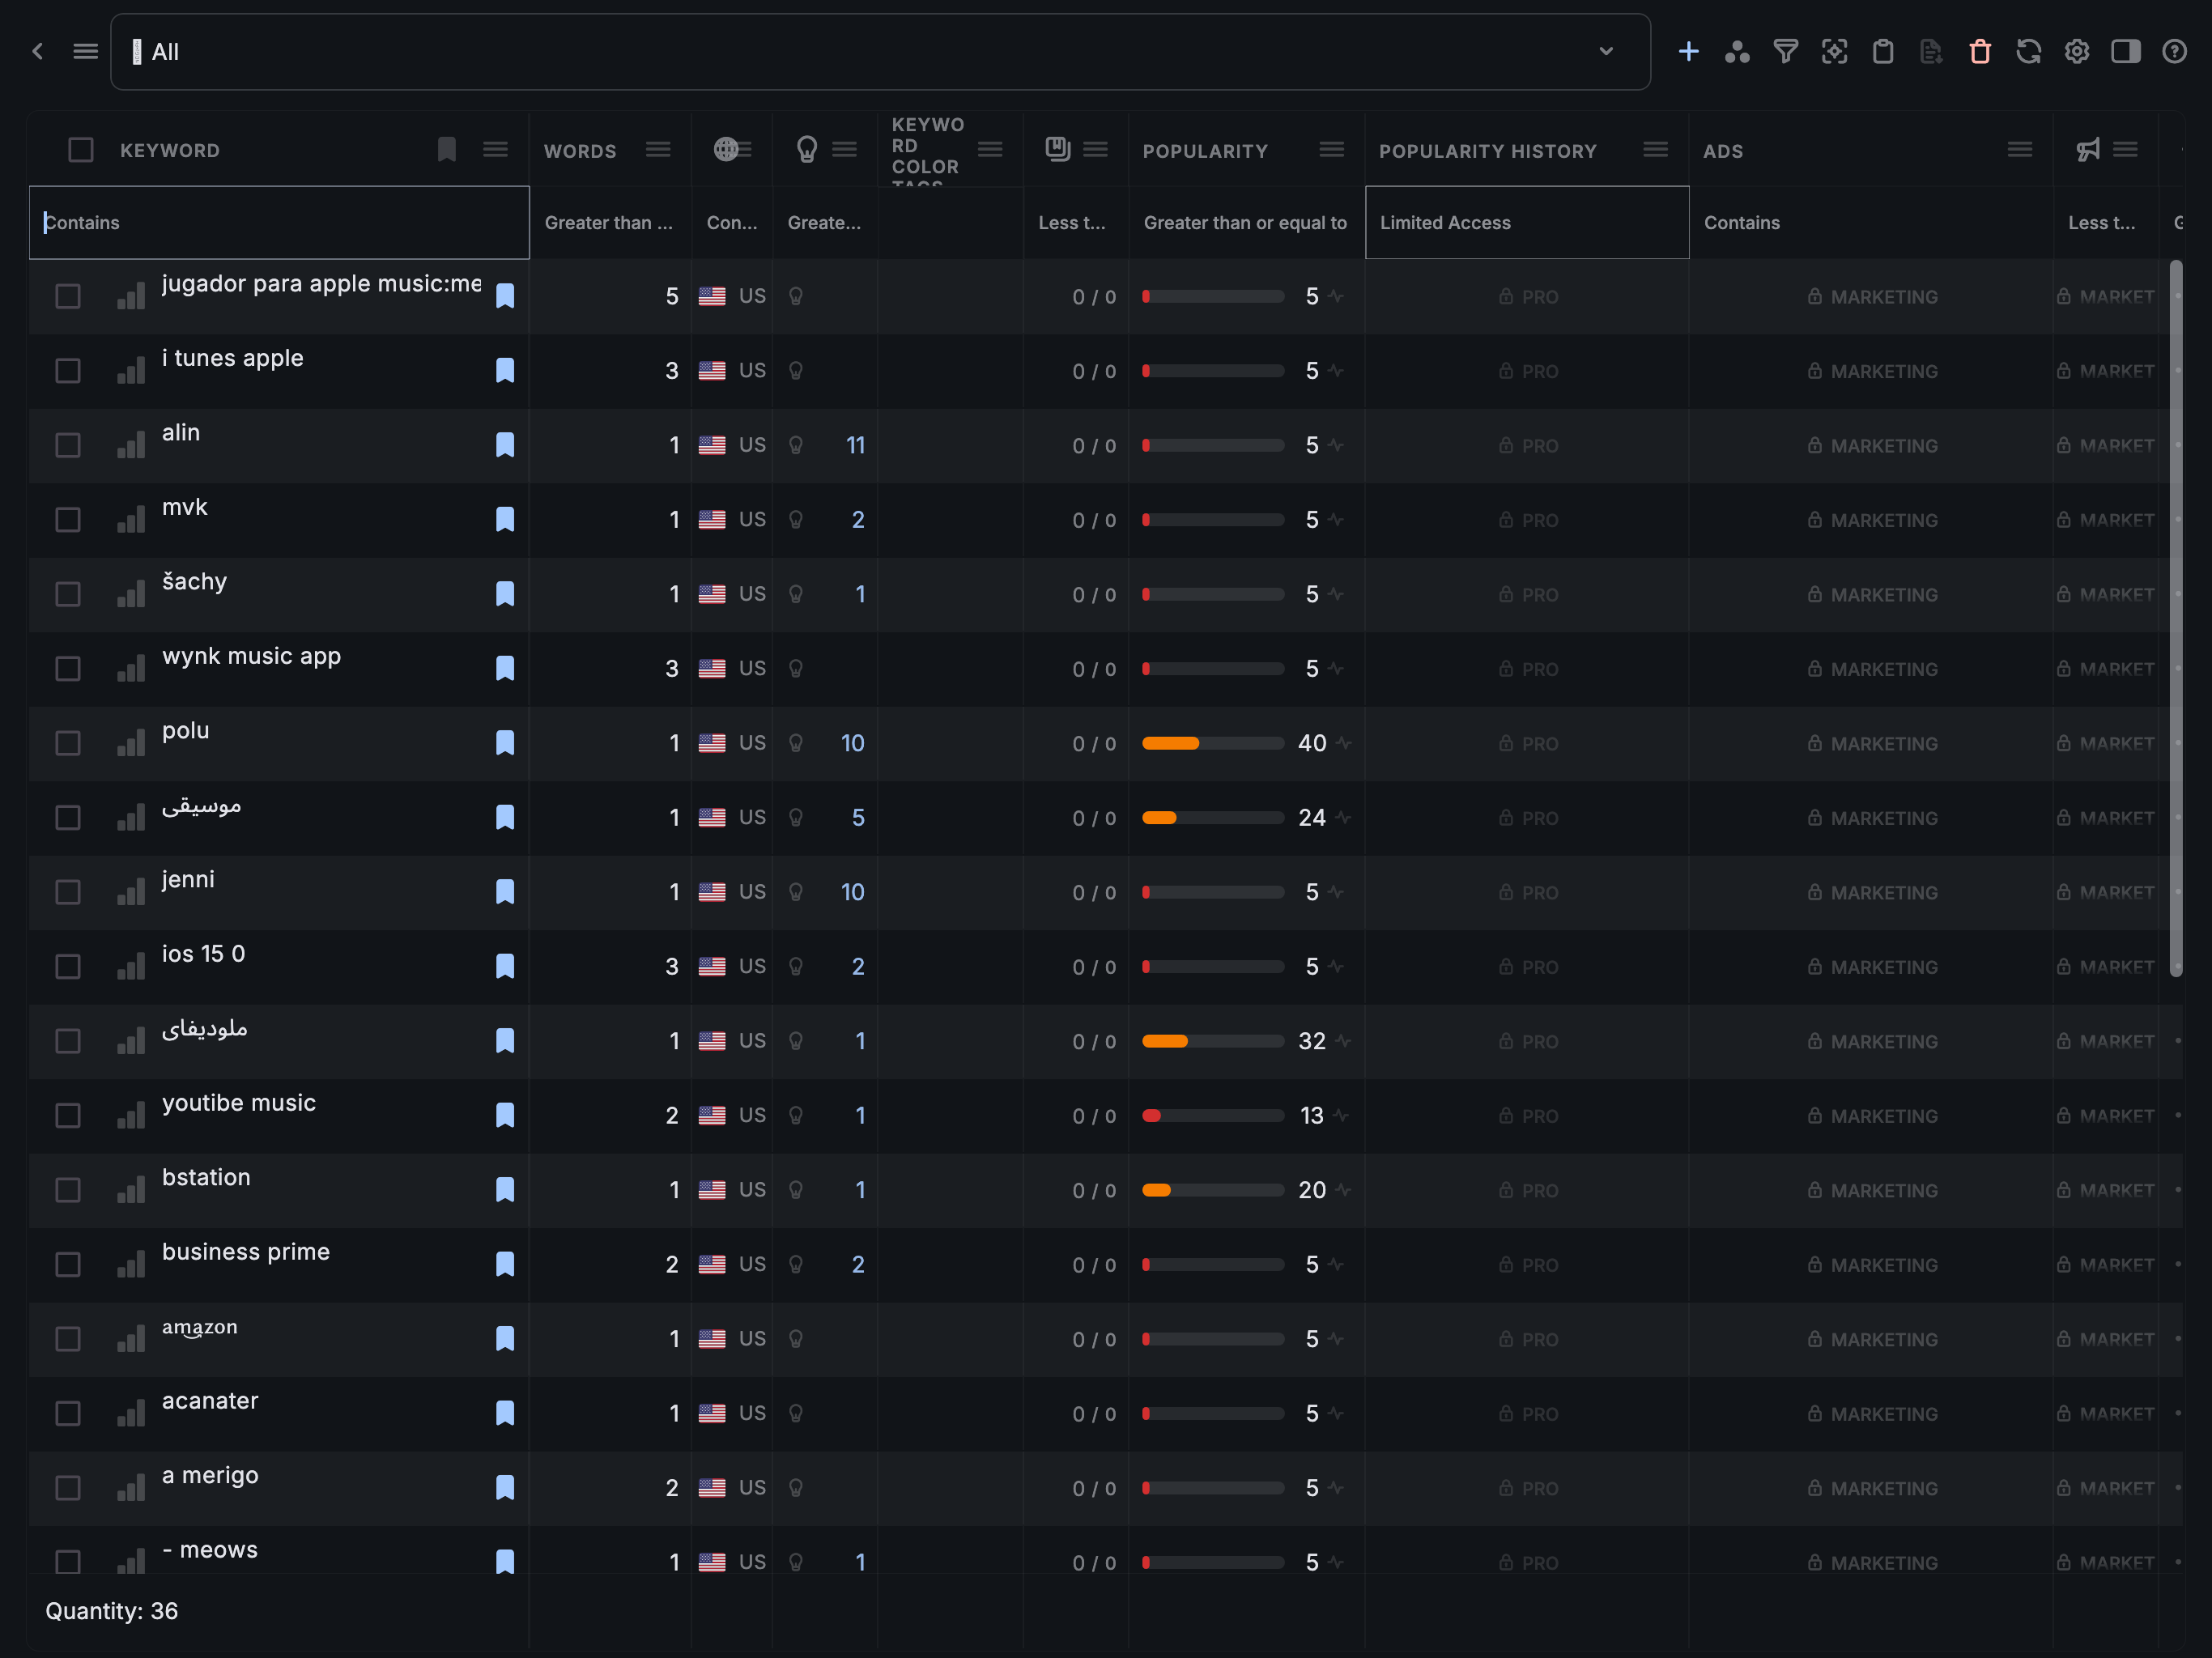Screen dimensions: 2212x1658
Task: Click the blue plus add keyword icon
Action: click(1688, 52)
